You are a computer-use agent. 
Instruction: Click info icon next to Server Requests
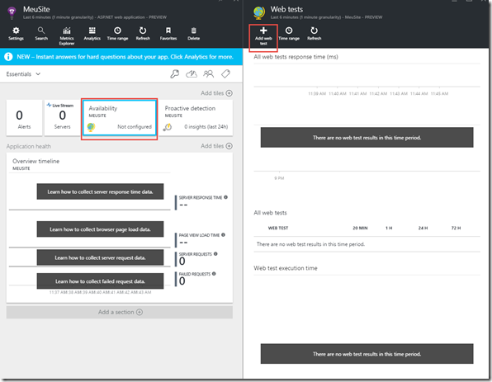[215, 254]
